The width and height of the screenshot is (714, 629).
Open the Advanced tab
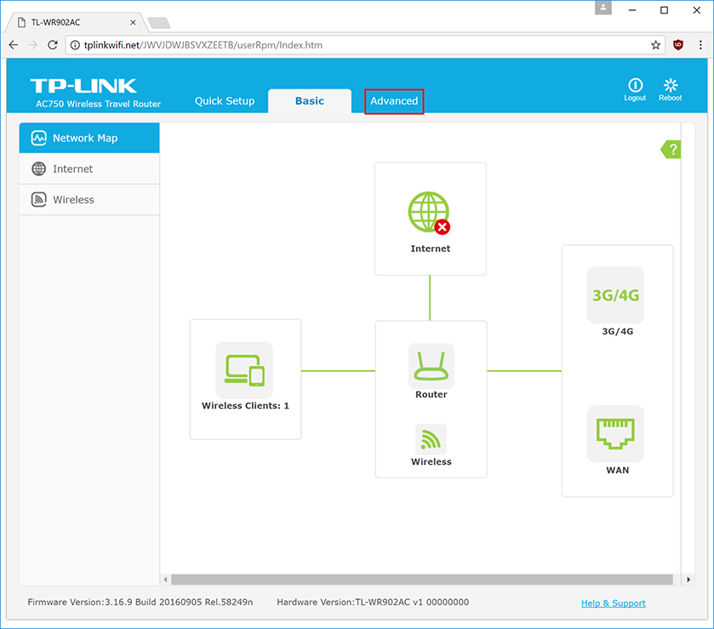coord(394,101)
